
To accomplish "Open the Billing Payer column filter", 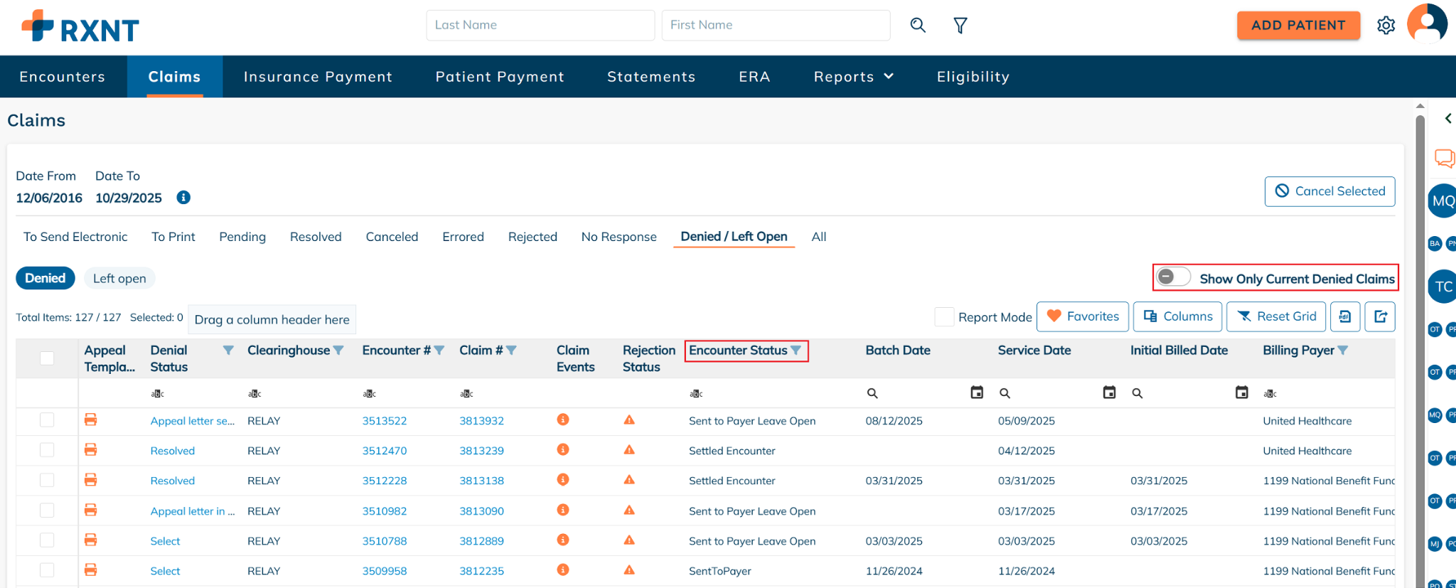I will click(1342, 351).
